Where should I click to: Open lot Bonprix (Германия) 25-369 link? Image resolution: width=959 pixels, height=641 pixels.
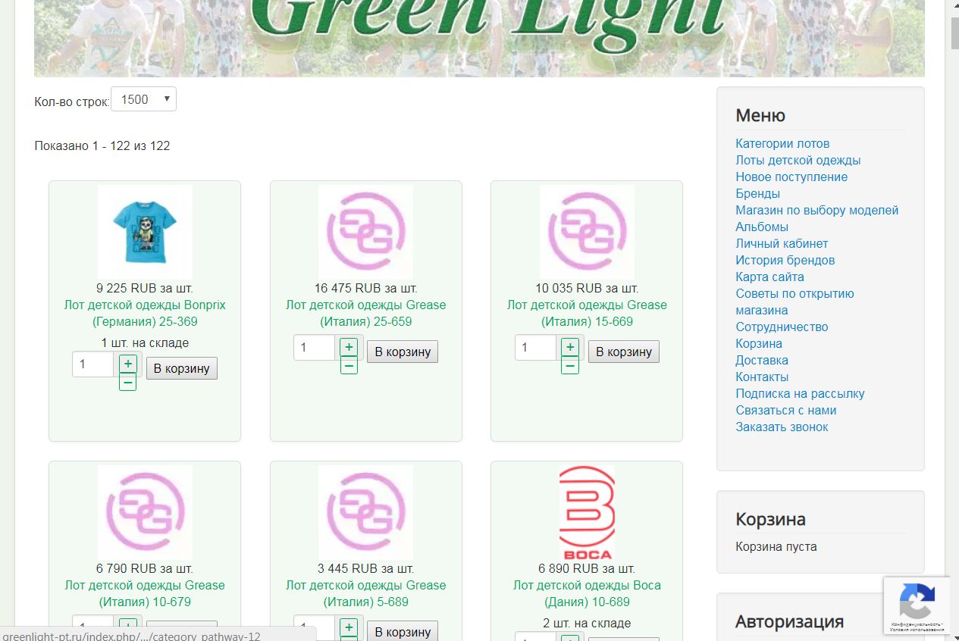click(x=145, y=313)
